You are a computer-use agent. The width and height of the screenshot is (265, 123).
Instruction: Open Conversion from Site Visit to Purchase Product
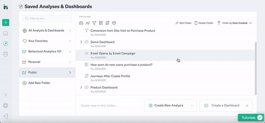click(x=123, y=31)
